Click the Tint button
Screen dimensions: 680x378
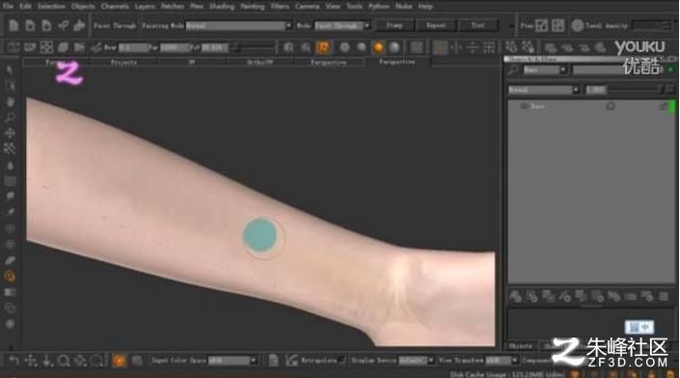[477, 26]
